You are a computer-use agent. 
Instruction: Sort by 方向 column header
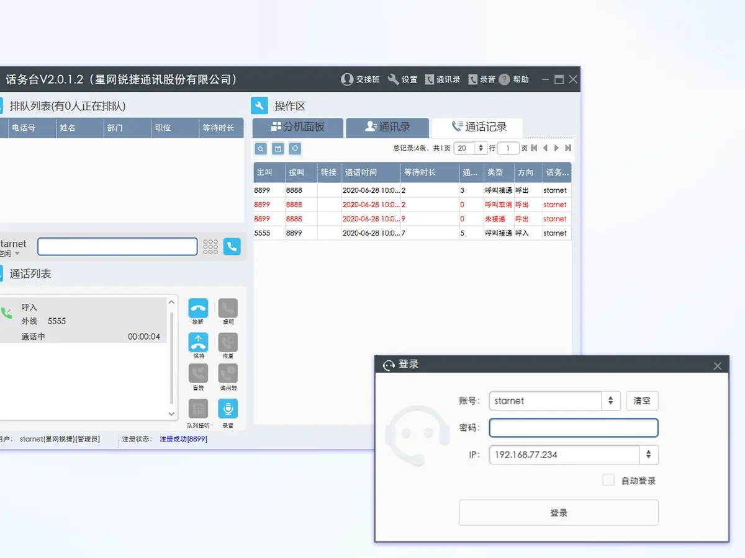coord(528,172)
